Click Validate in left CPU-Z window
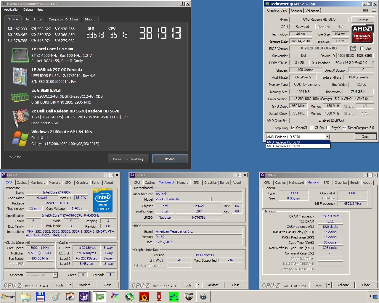This screenshot has width=379, height=303. click(x=85, y=285)
